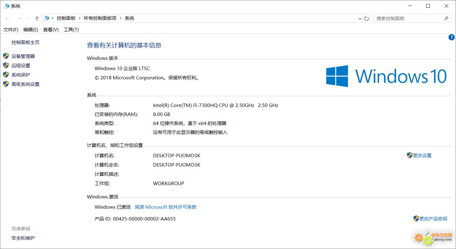Click 没有可用于此显示器的笔或触控输入 text

(x=190, y=132)
